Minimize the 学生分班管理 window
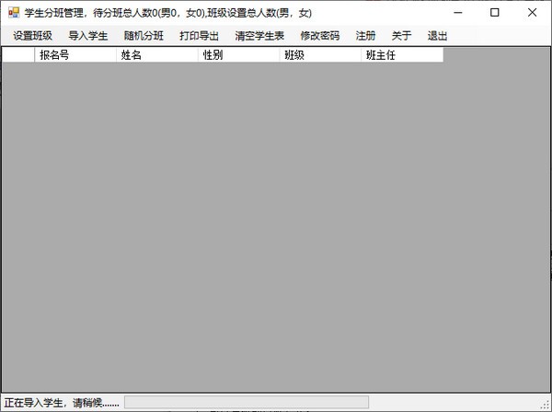This screenshot has height=412, width=552. pos(453,13)
